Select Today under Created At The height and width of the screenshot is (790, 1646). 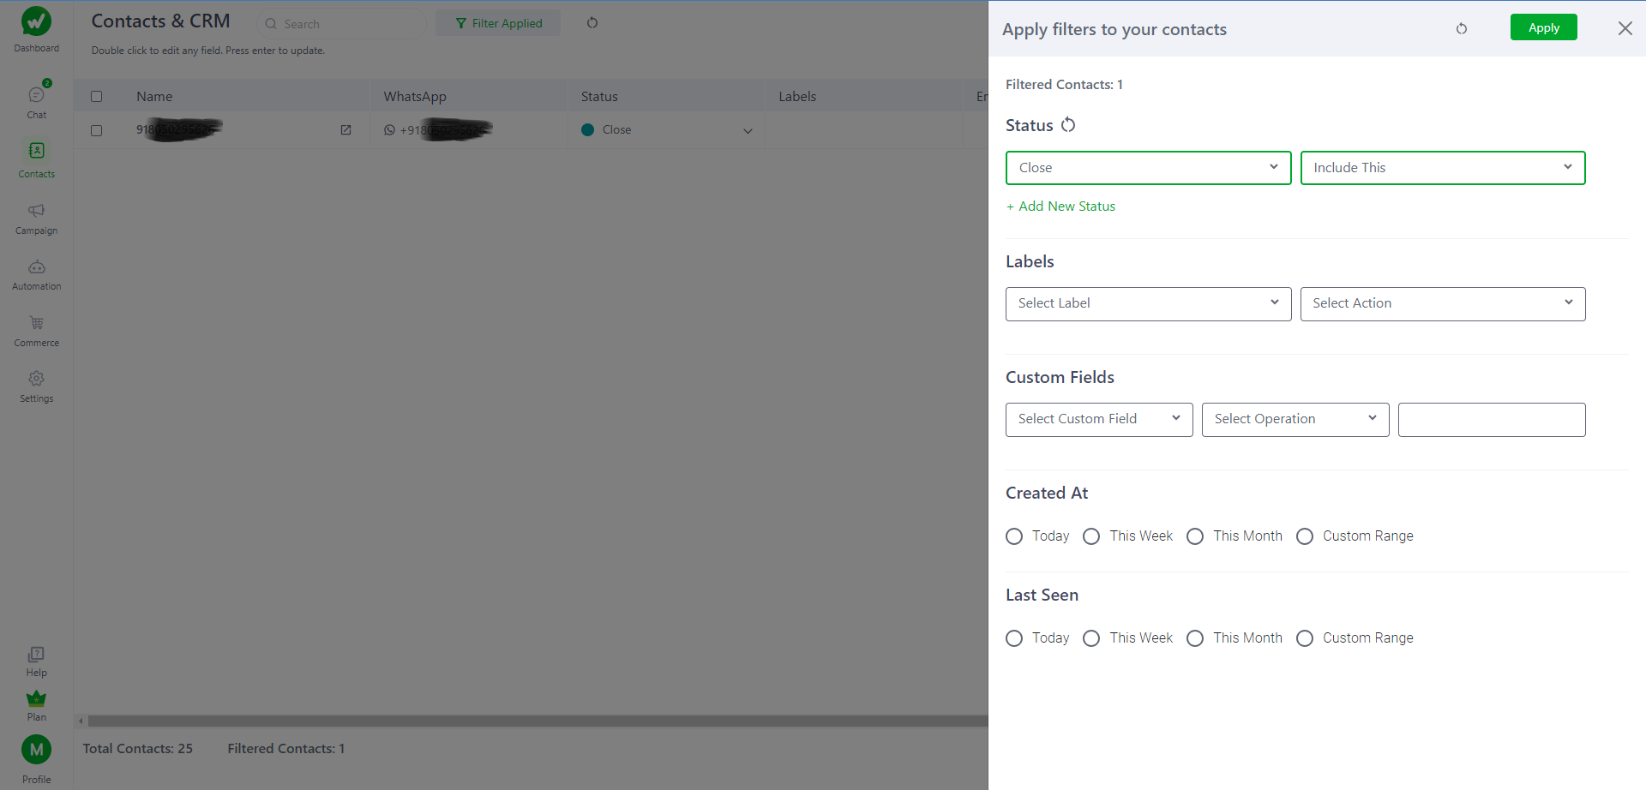click(1014, 536)
